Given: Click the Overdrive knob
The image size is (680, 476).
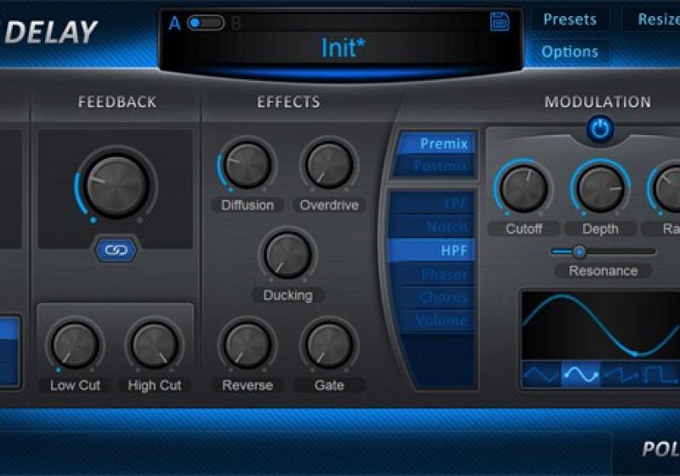Looking at the screenshot, I should click(329, 165).
